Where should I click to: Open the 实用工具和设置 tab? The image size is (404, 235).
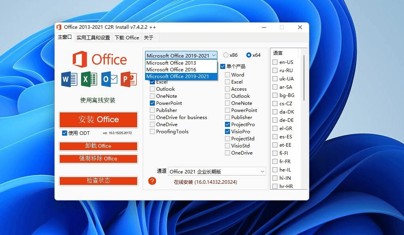coord(93,37)
